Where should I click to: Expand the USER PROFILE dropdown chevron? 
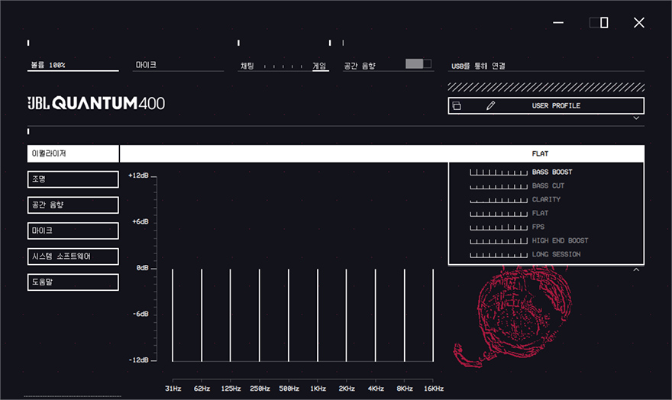pos(636,118)
